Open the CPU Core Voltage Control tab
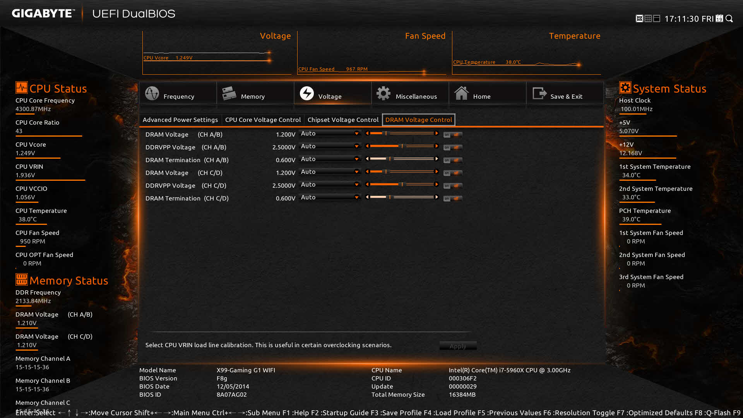This screenshot has width=743, height=418. [263, 120]
